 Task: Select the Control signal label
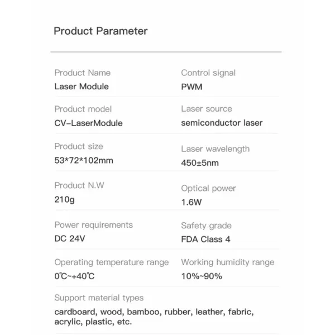click(x=208, y=73)
